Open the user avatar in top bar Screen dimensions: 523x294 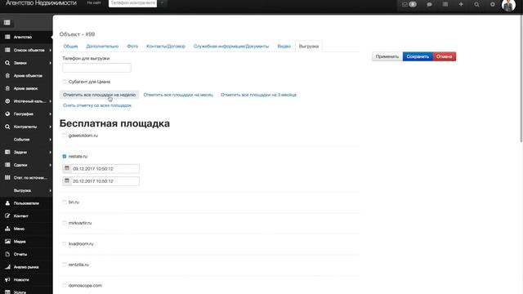click(508, 5)
